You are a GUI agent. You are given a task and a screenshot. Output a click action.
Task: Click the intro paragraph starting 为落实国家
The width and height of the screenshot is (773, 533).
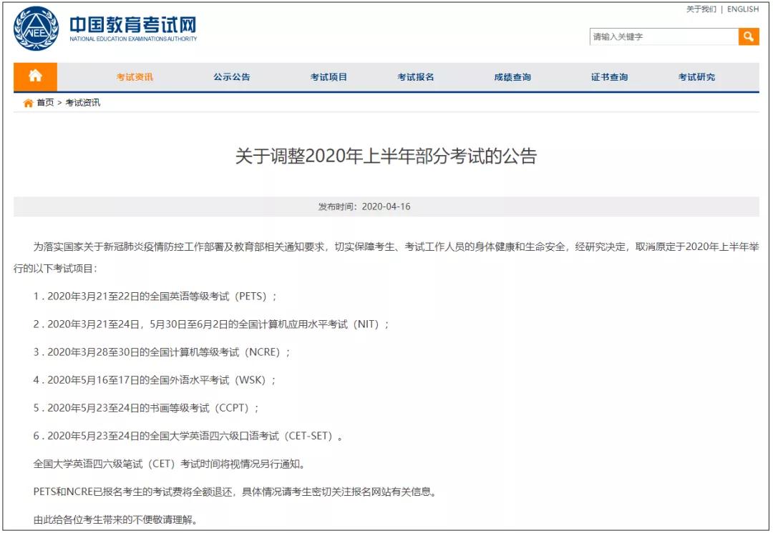pyautogui.click(x=386, y=257)
